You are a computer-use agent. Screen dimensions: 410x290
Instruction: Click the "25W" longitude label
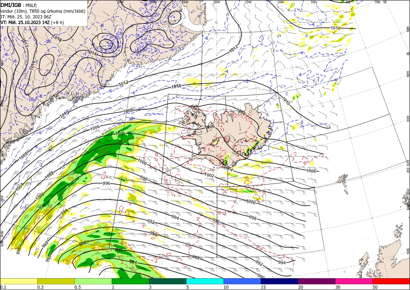(185, 2)
